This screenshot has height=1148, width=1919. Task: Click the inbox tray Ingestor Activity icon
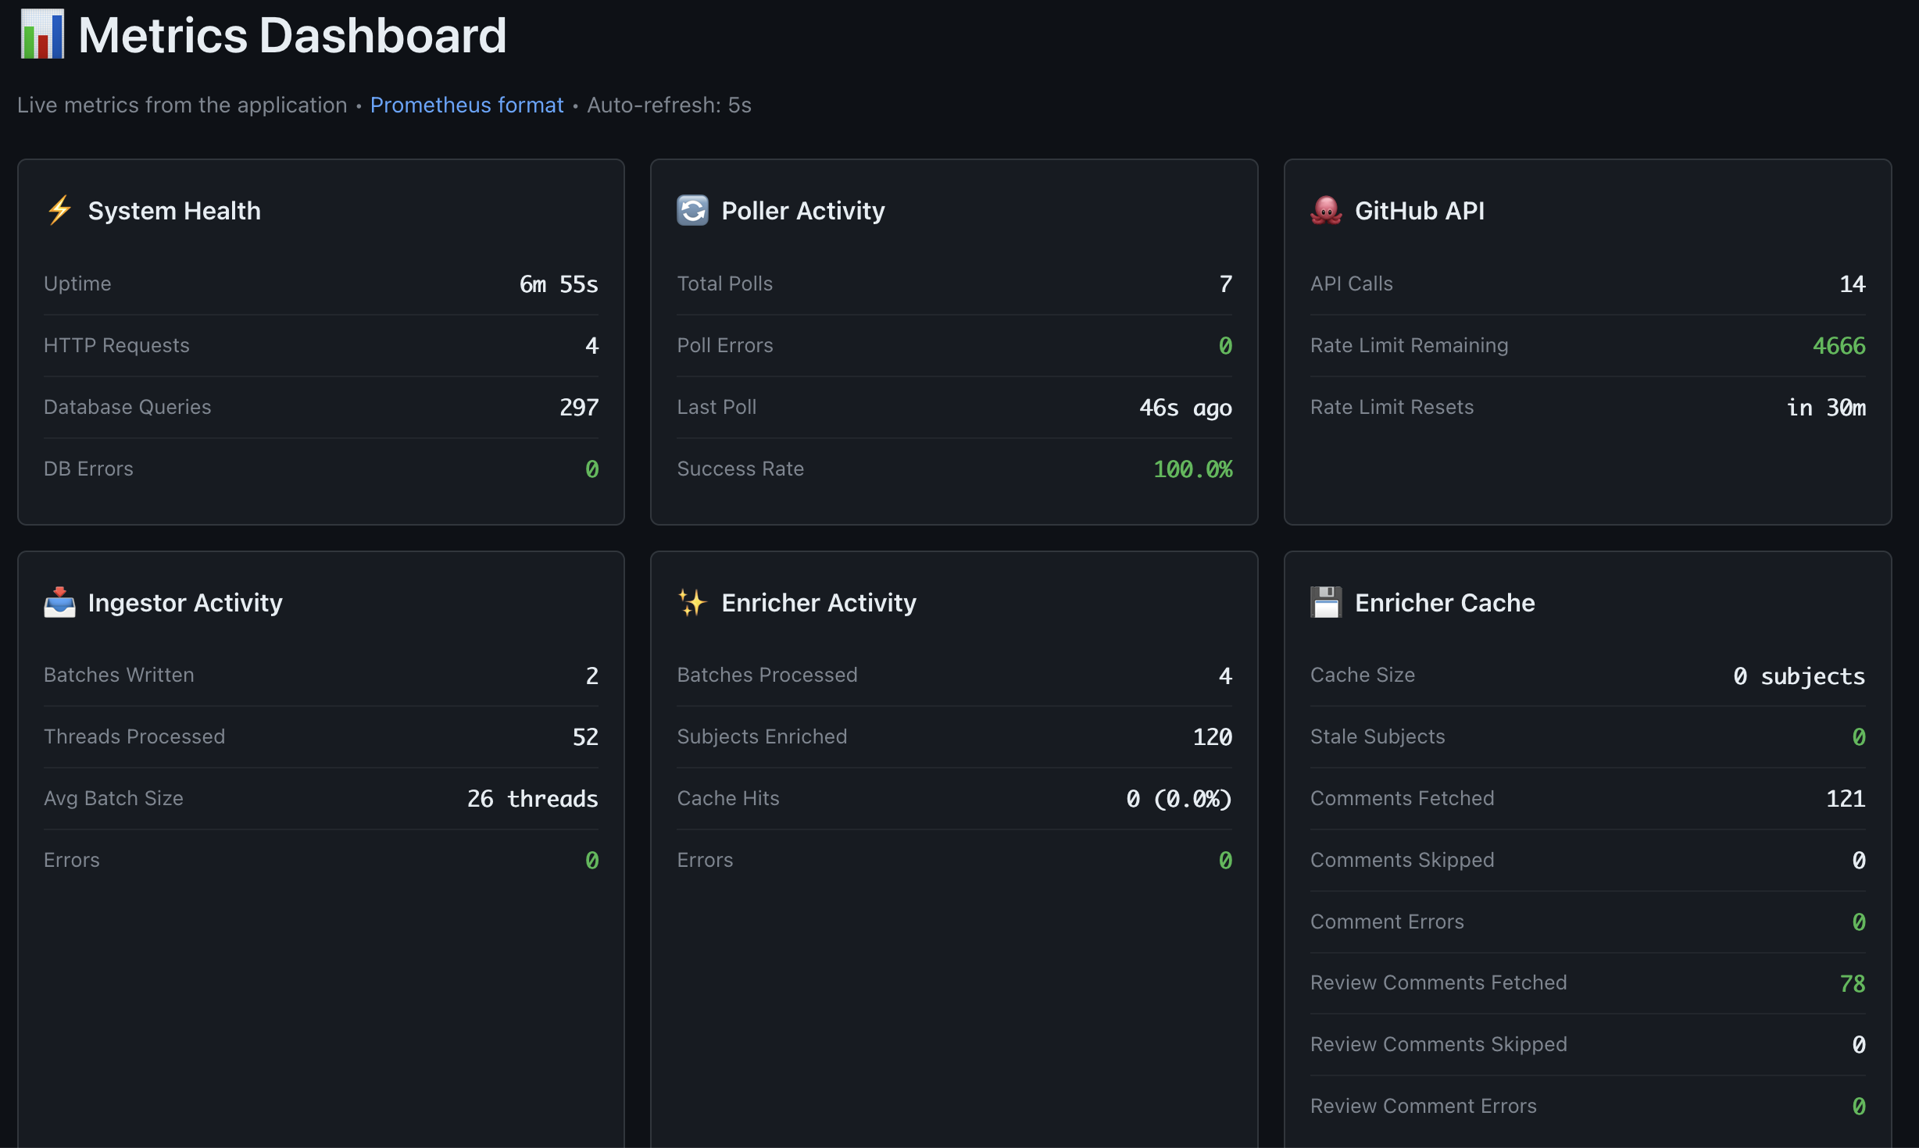tap(59, 602)
